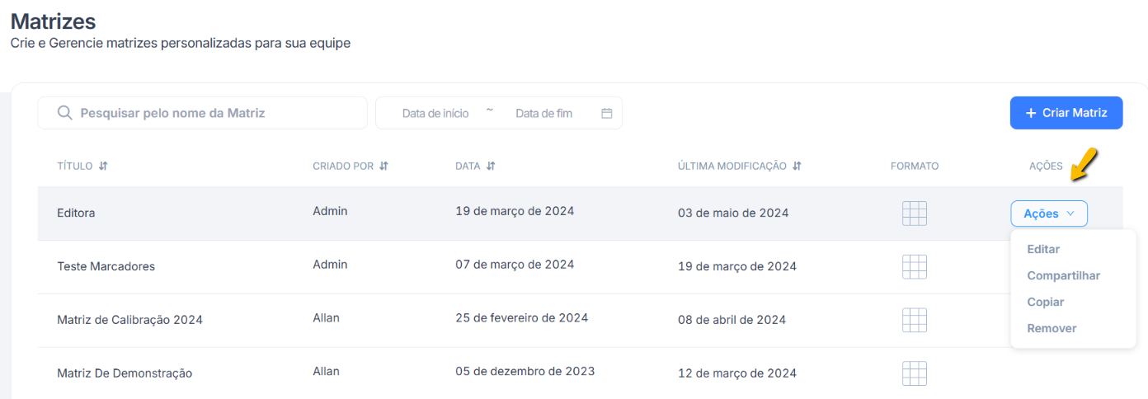1148x399 pixels.
Task: Sort the table by Título column
Action: [103, 166]
